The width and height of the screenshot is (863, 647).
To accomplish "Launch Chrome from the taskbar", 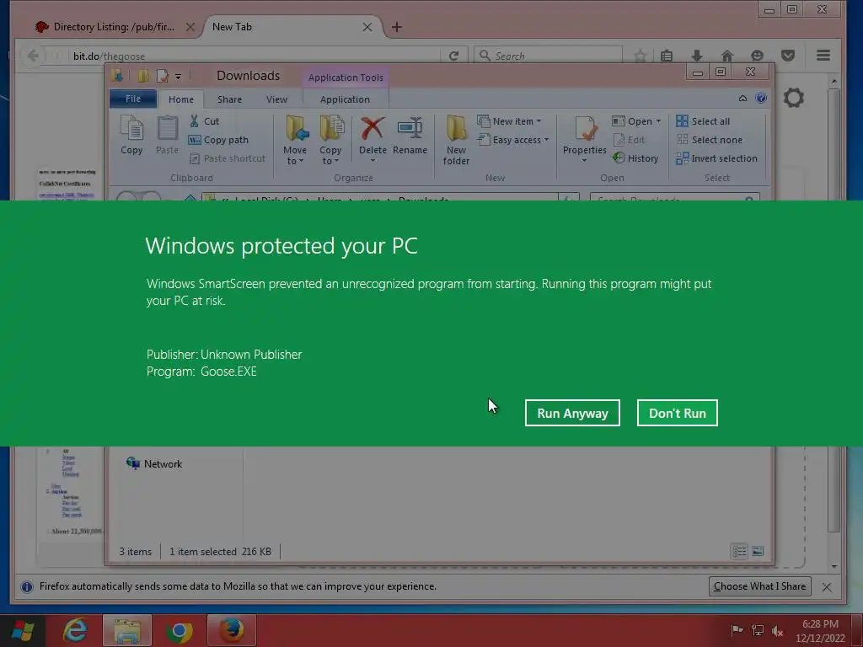I will tap(179, 630).
